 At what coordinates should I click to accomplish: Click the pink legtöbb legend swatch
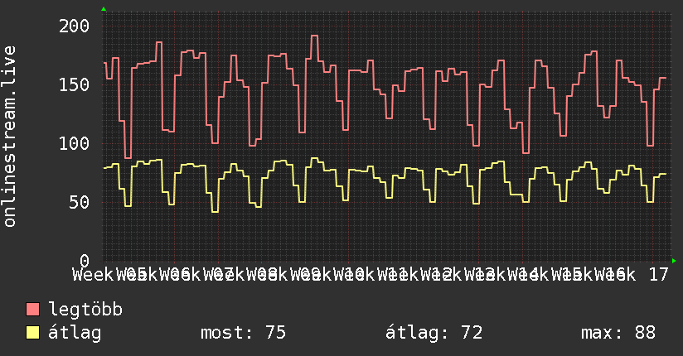pyautogui.click(x=32, y=310)
